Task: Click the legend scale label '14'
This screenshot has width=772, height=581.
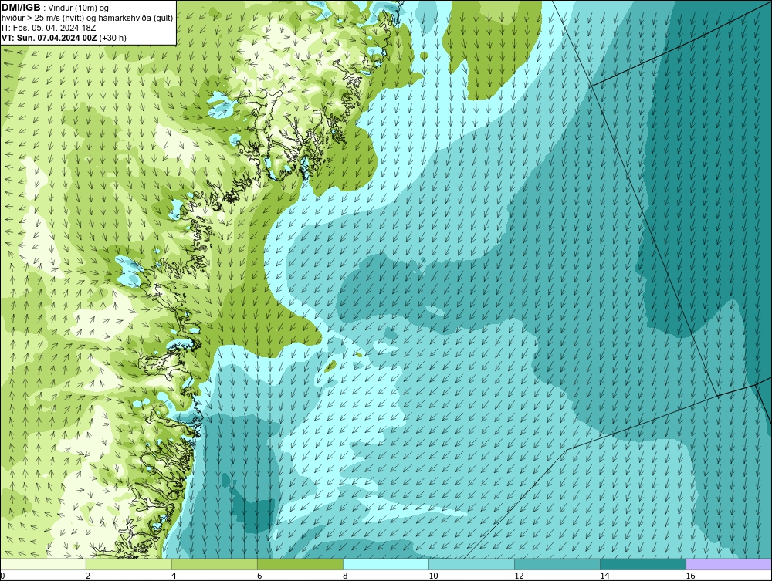Action: 604,576
